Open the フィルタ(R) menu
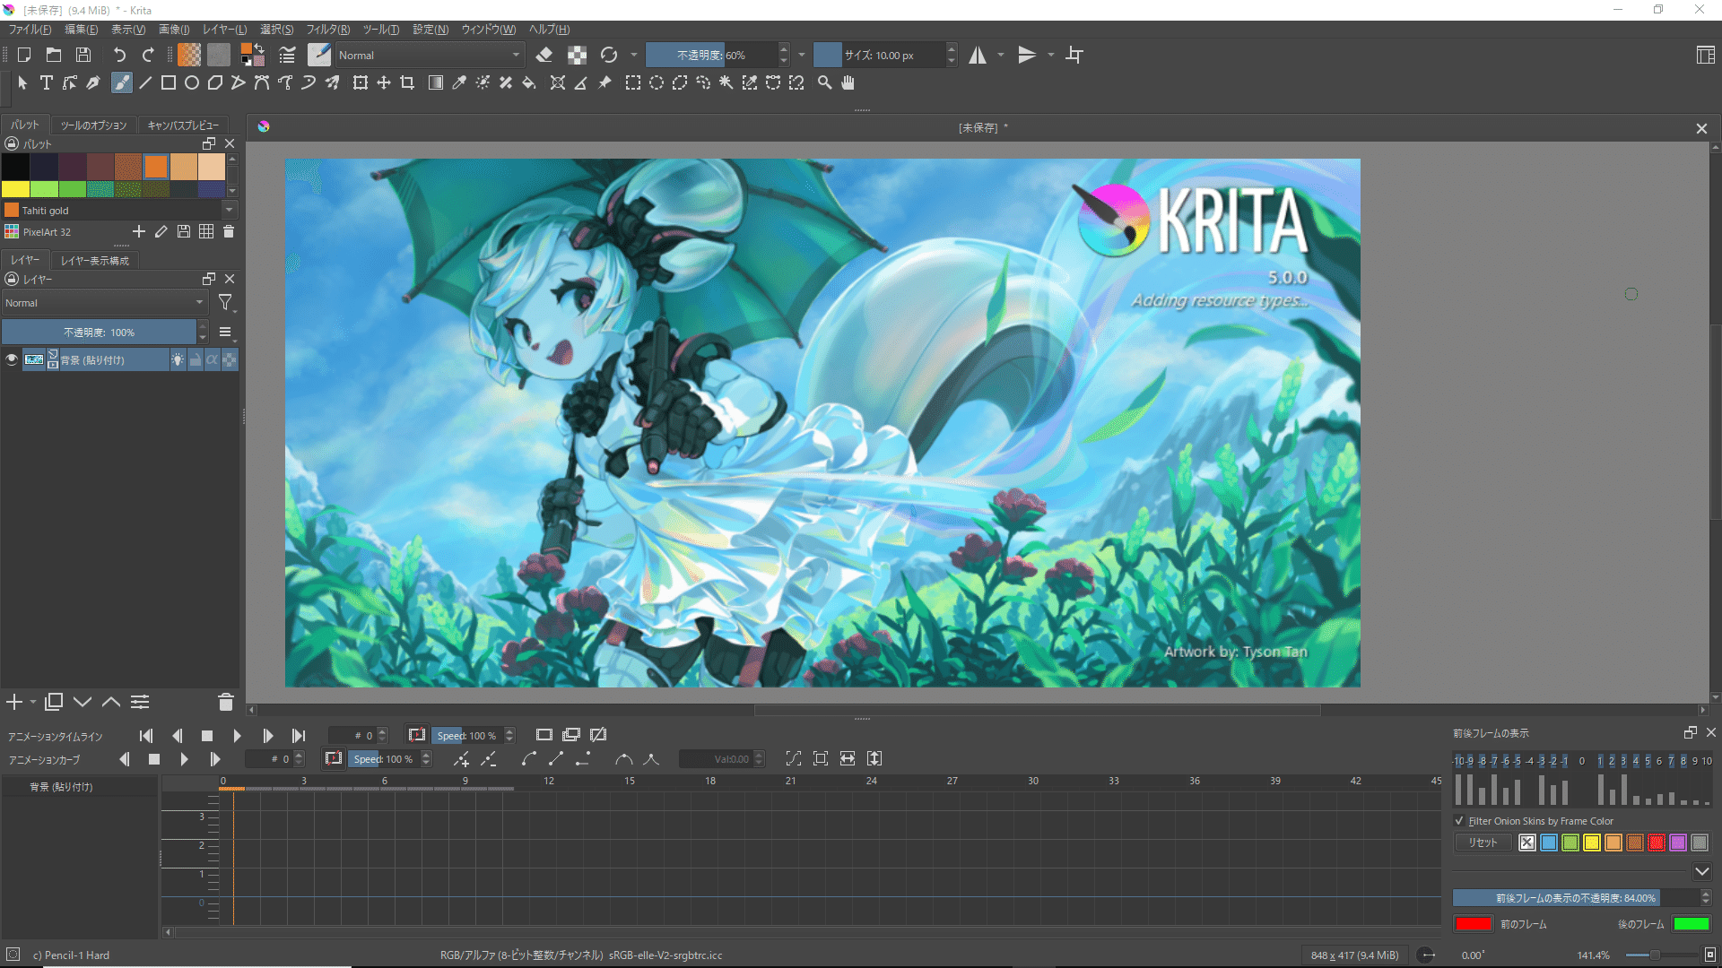1722x968 pixels. click(328, 30)
